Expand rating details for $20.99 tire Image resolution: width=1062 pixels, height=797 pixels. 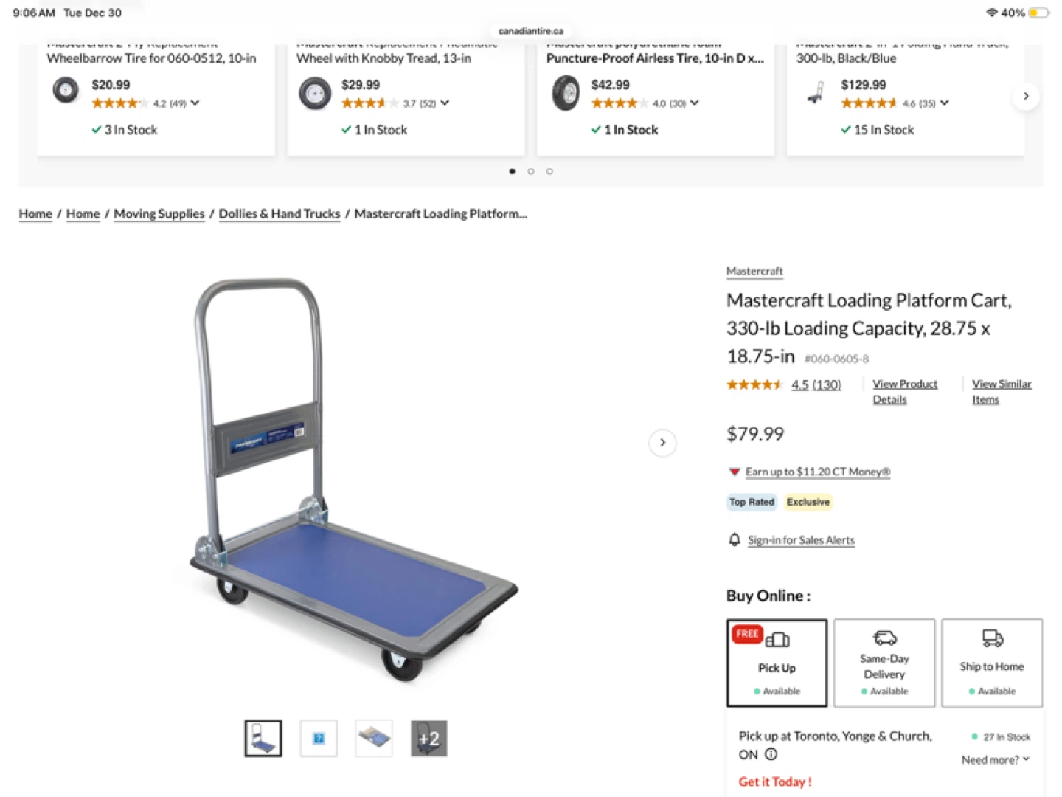195,103
